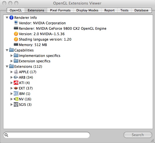155x143 pixels.
Task: Go to the Display Modes tab
Action: (87, 10)
